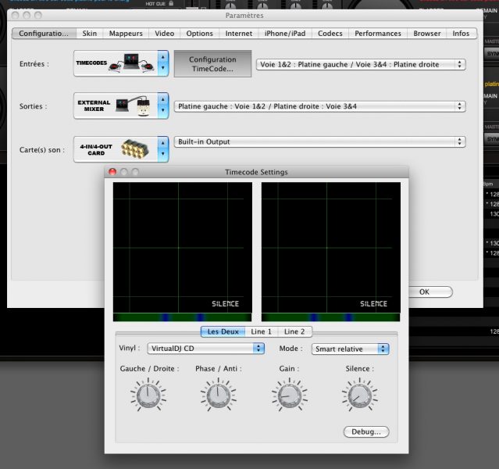499x469 pixels.
Task: Open the Voie 1&2 Platine gauche input dropdown
Action: point(361,64)
